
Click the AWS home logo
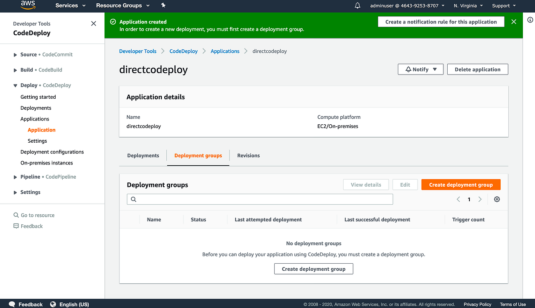(28, 5)
